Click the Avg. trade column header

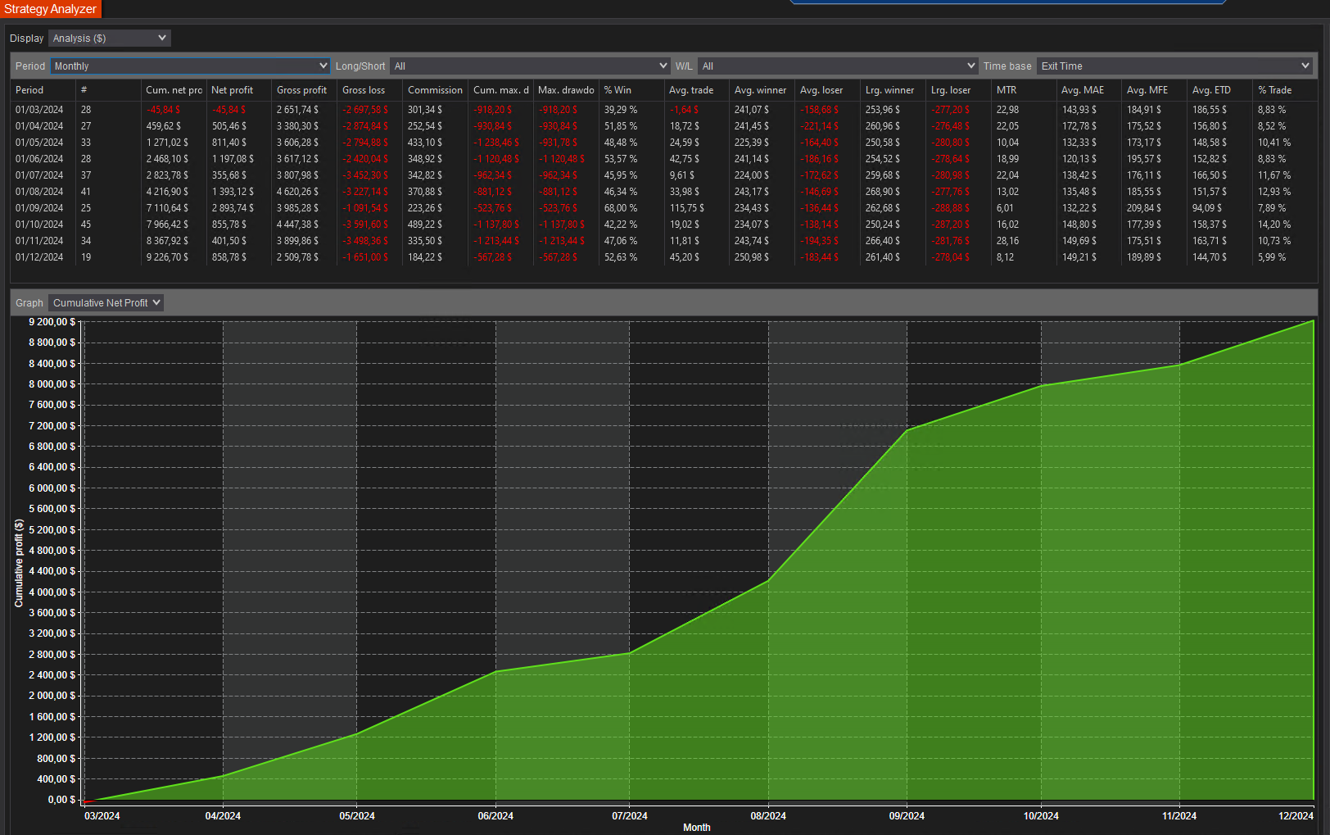coord(697,90)
